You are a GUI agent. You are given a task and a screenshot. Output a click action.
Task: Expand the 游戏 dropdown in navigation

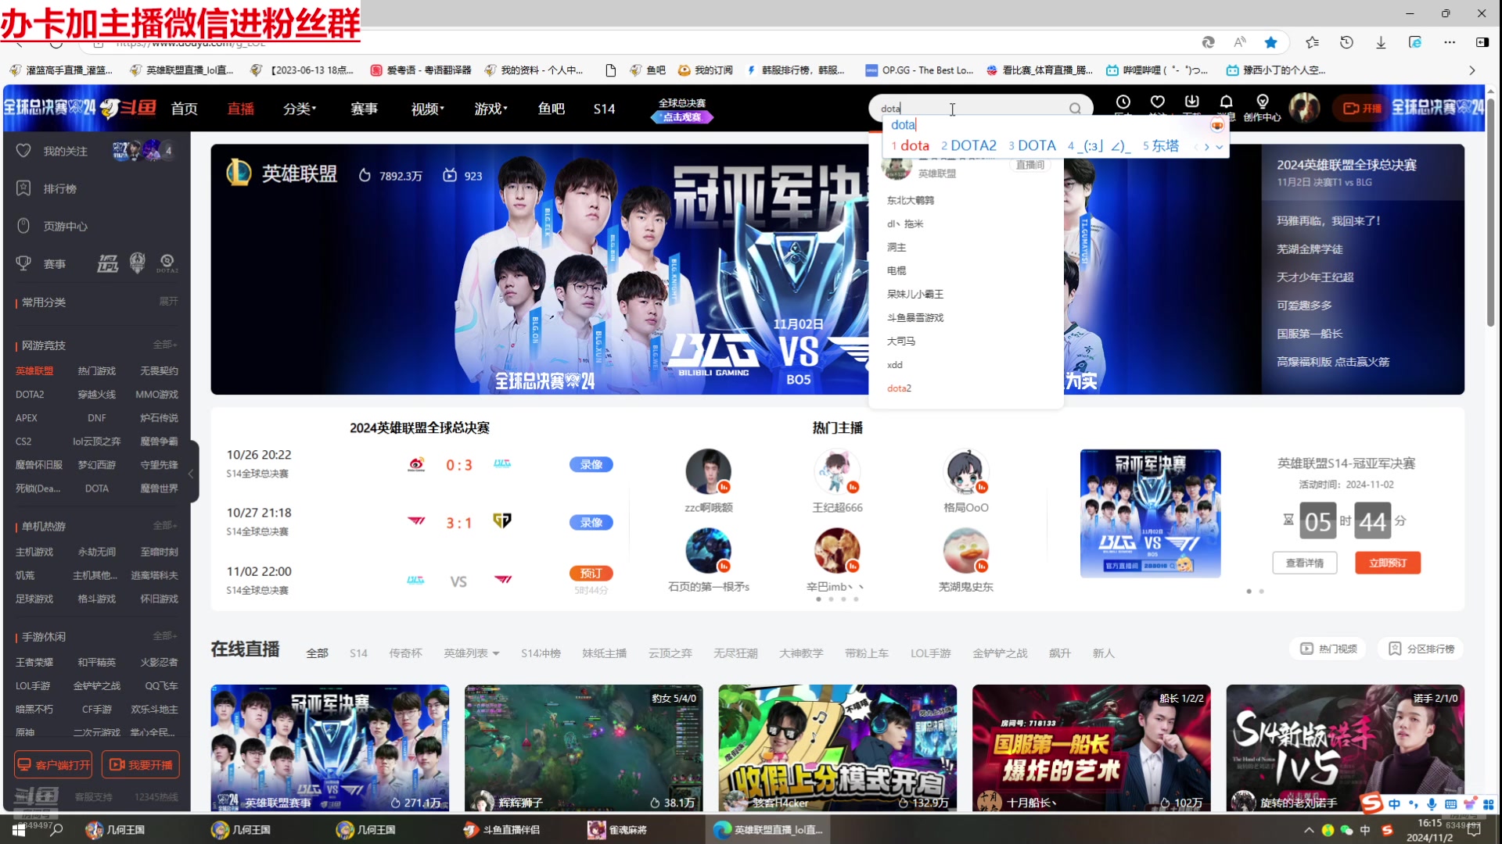pyautogui.click(x=490, y=109)
